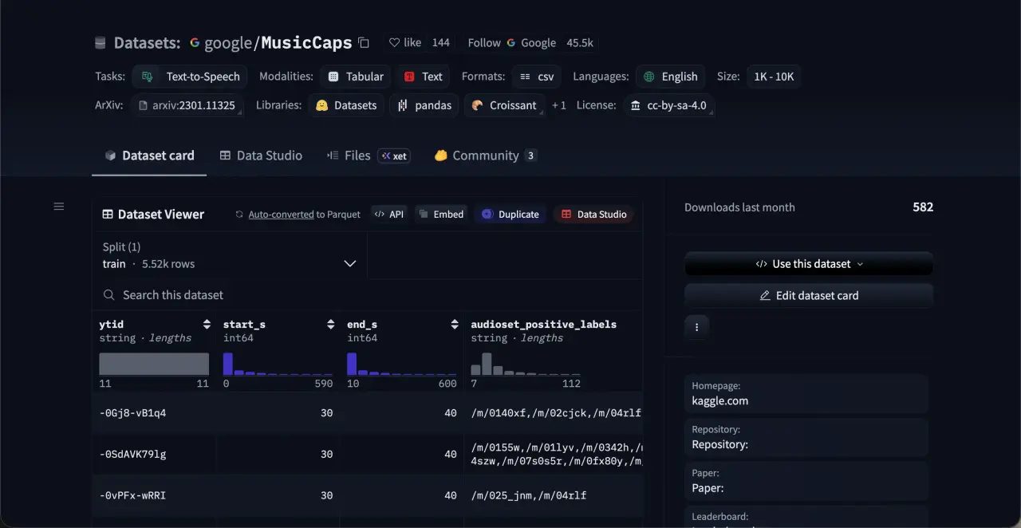Screen dimensions: 1021x528
Task: Go to the Community tab
Action: point(485,156)
